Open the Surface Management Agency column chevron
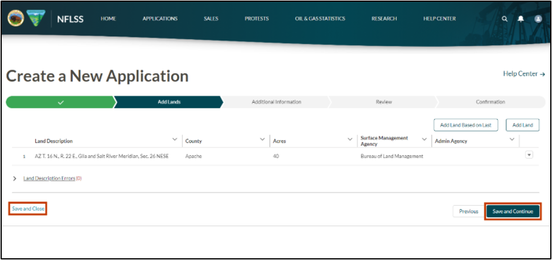552x260 pixels. click(424, 140)
